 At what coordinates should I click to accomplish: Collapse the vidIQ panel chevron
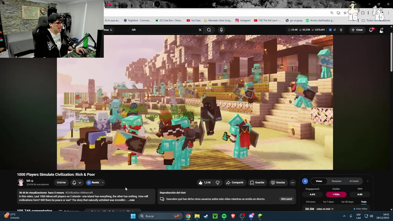coord(368,181)
